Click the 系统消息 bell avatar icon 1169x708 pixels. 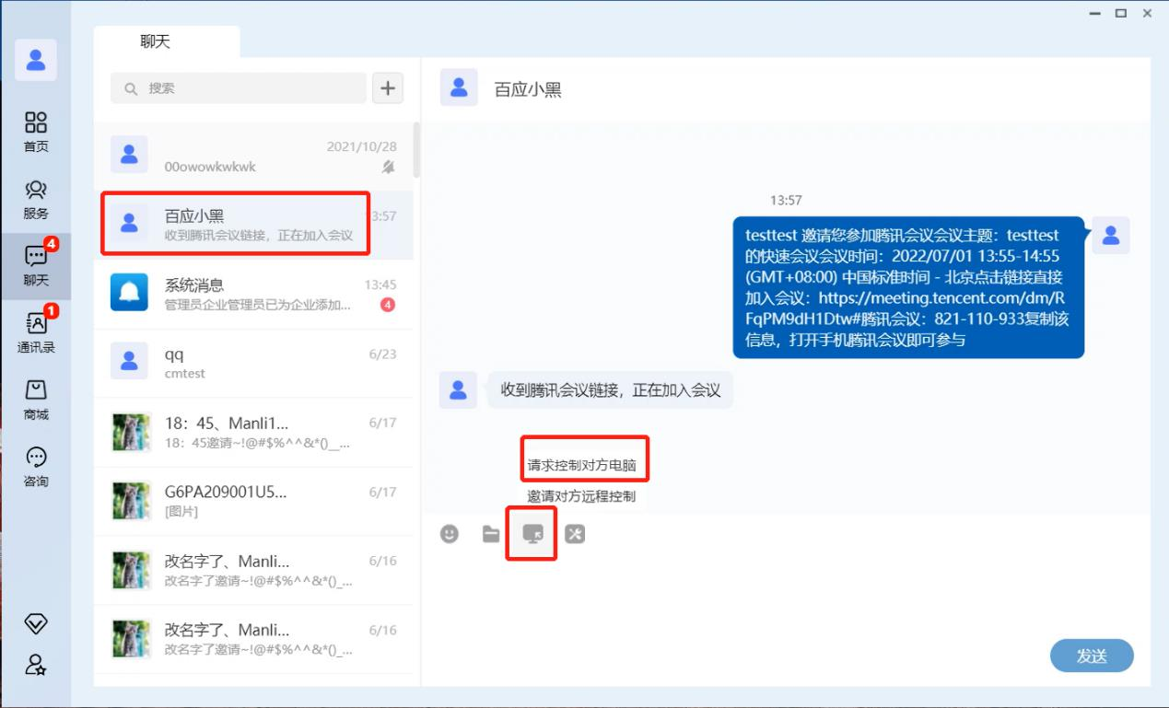(x=129, y=292)
